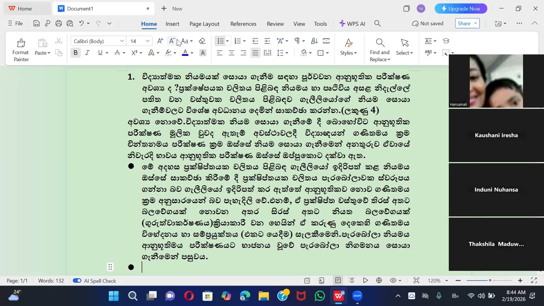Open the line spacing dropdown
Image resolution: width=544 pixels, height=306 pixels.
click(x=287, y=53)
